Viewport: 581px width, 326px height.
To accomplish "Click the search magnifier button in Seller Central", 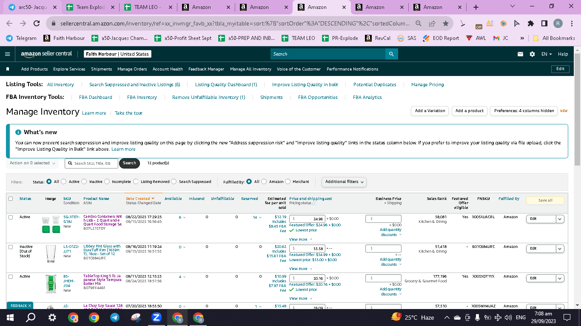I will pos(391,54).
